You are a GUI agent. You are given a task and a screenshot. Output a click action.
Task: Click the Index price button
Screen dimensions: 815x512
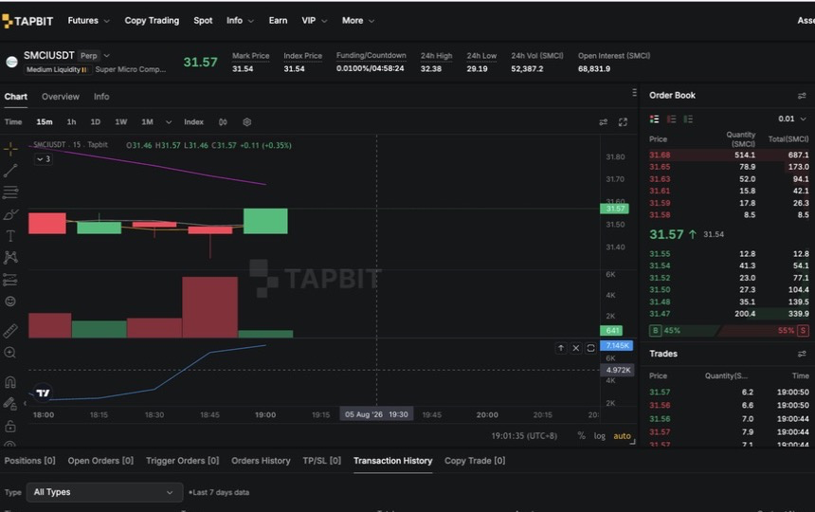(x=193, y=122)
